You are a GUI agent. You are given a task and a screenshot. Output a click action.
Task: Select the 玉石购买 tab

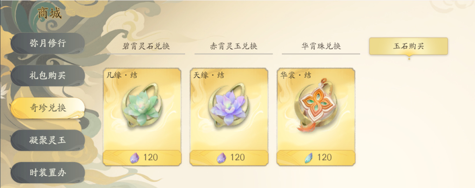(x=408, y=46)
